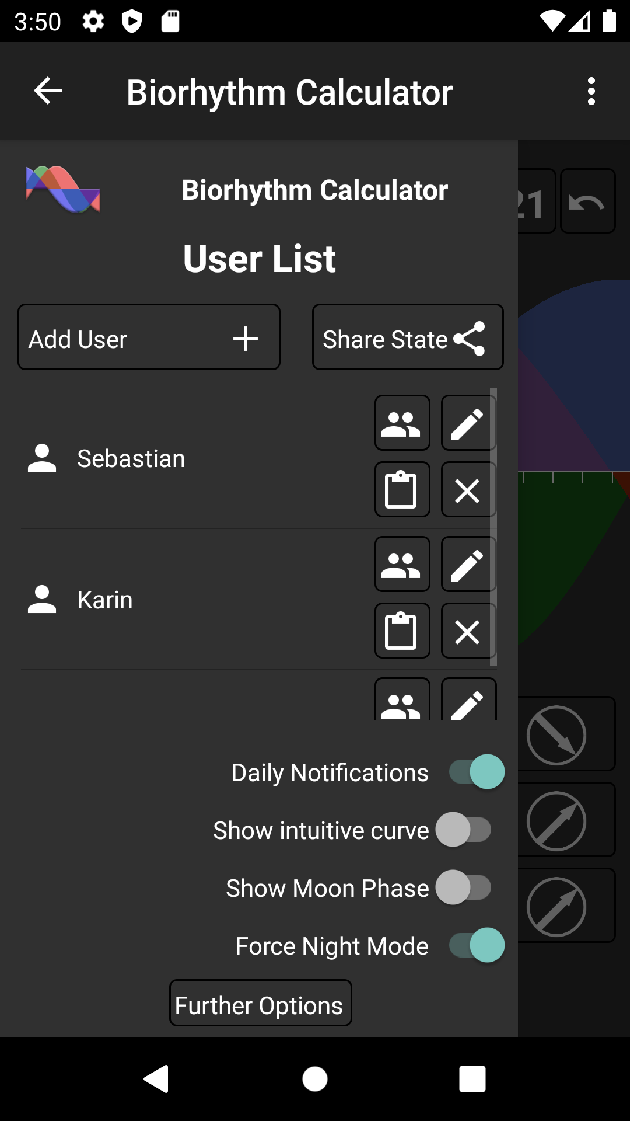Select Karin in user list
The width and height of the screenshot is (630, 1121).
point(105,600)
